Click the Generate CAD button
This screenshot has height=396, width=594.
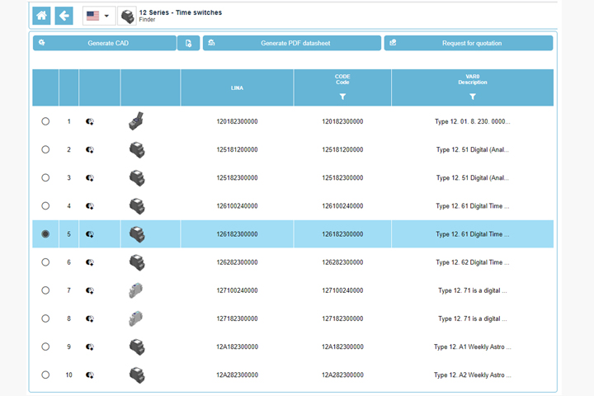coord(105,43)
